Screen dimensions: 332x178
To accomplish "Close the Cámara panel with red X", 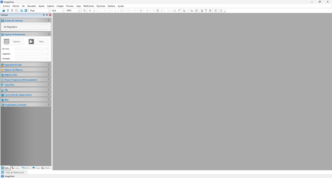I will pyautogui.click(x=50, y=15).
